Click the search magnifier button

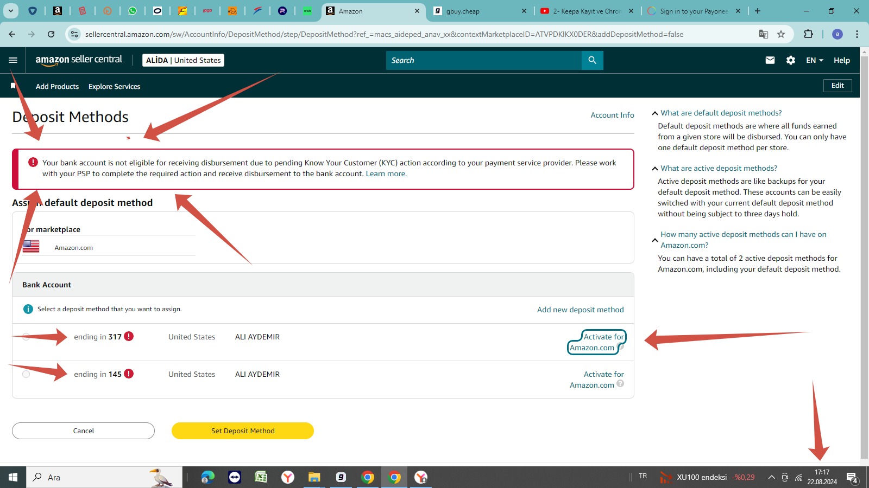point(592,60)
